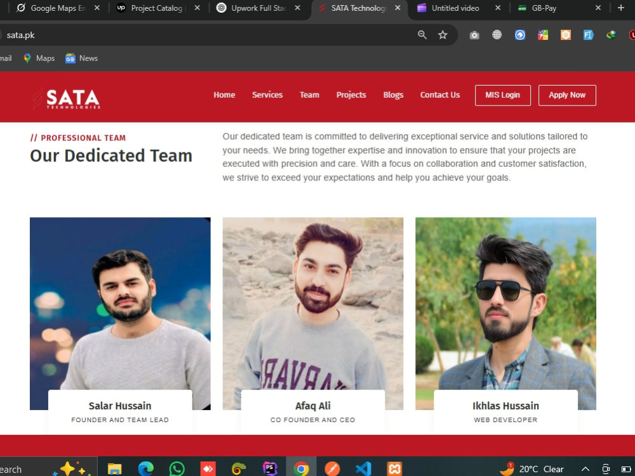
Task: Click the Apply Now button
Action: click(567, 95)
